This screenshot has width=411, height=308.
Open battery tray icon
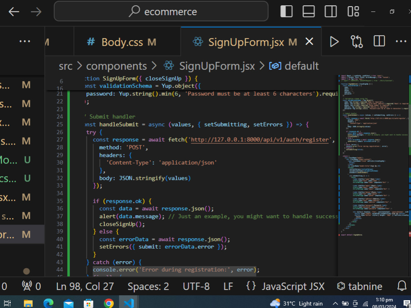click(x=345, y=303)
